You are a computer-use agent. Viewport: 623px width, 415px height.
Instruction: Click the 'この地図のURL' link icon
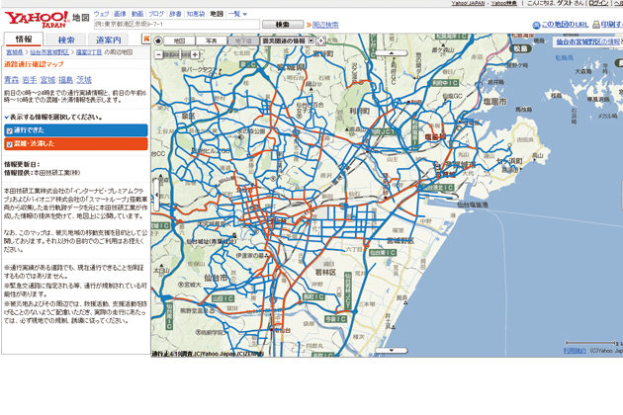coord(537,25)
